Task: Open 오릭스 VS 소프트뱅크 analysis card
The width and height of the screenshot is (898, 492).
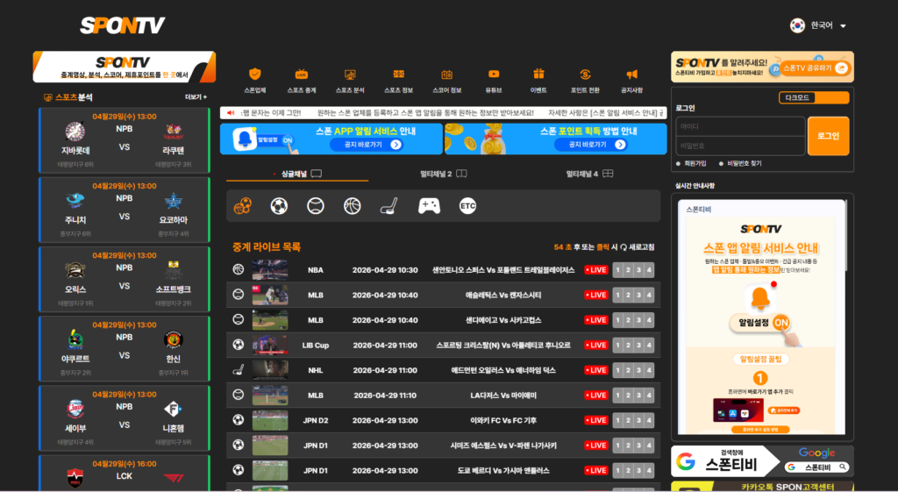Action: click(125, 279)
